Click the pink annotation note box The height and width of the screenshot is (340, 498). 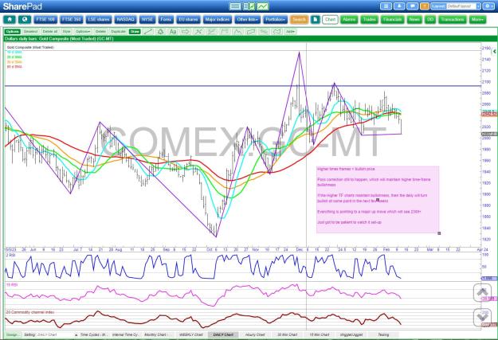click(378, 200)
